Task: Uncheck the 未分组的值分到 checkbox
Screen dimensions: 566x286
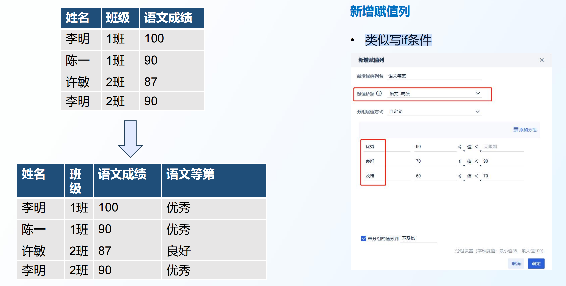Action: click(x=363, y=238)
